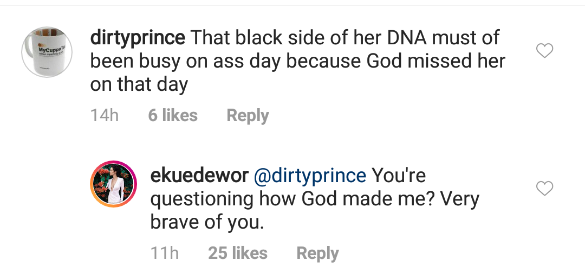Click the "14h" timestamp
Image resolution: width=585 pixels, height=274 pixels.
[104, 115]
